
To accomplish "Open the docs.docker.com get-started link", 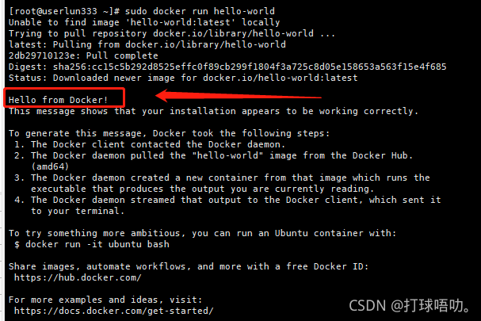I will coord(114,311).
